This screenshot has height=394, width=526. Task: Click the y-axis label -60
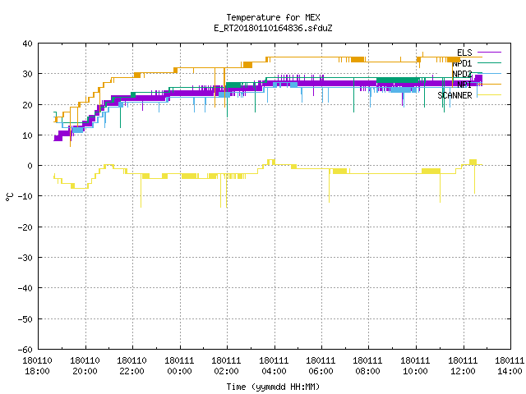(x=25, y=350)
